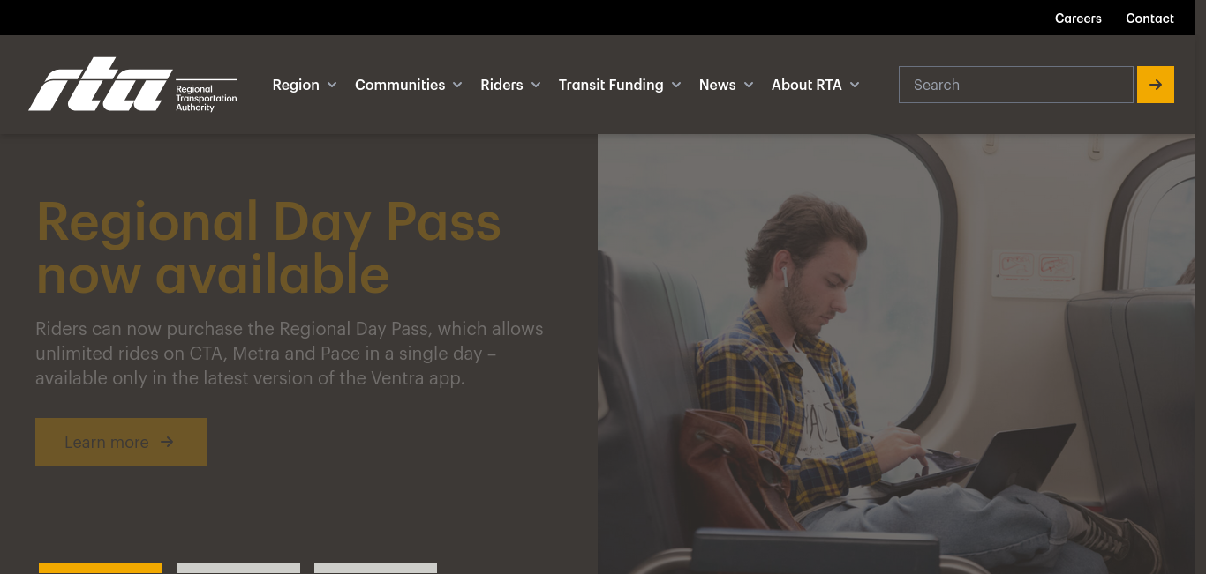This screenshot has height=574, width=1206.
Task: Switch to the second slide indicator
Action: click(238, 568)
